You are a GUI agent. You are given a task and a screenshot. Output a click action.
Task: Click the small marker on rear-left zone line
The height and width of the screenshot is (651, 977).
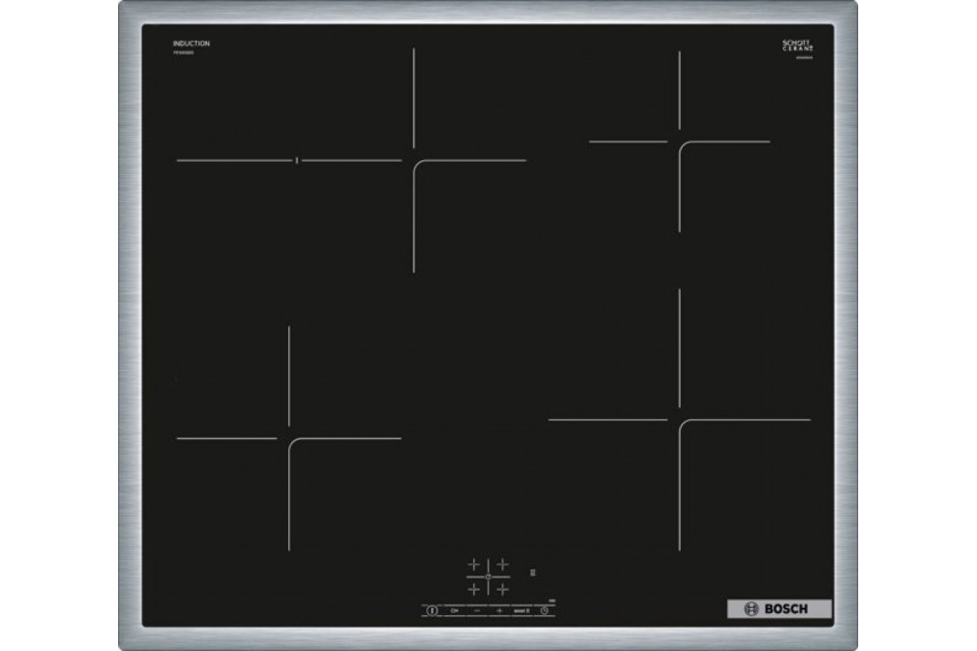[297, 160]
